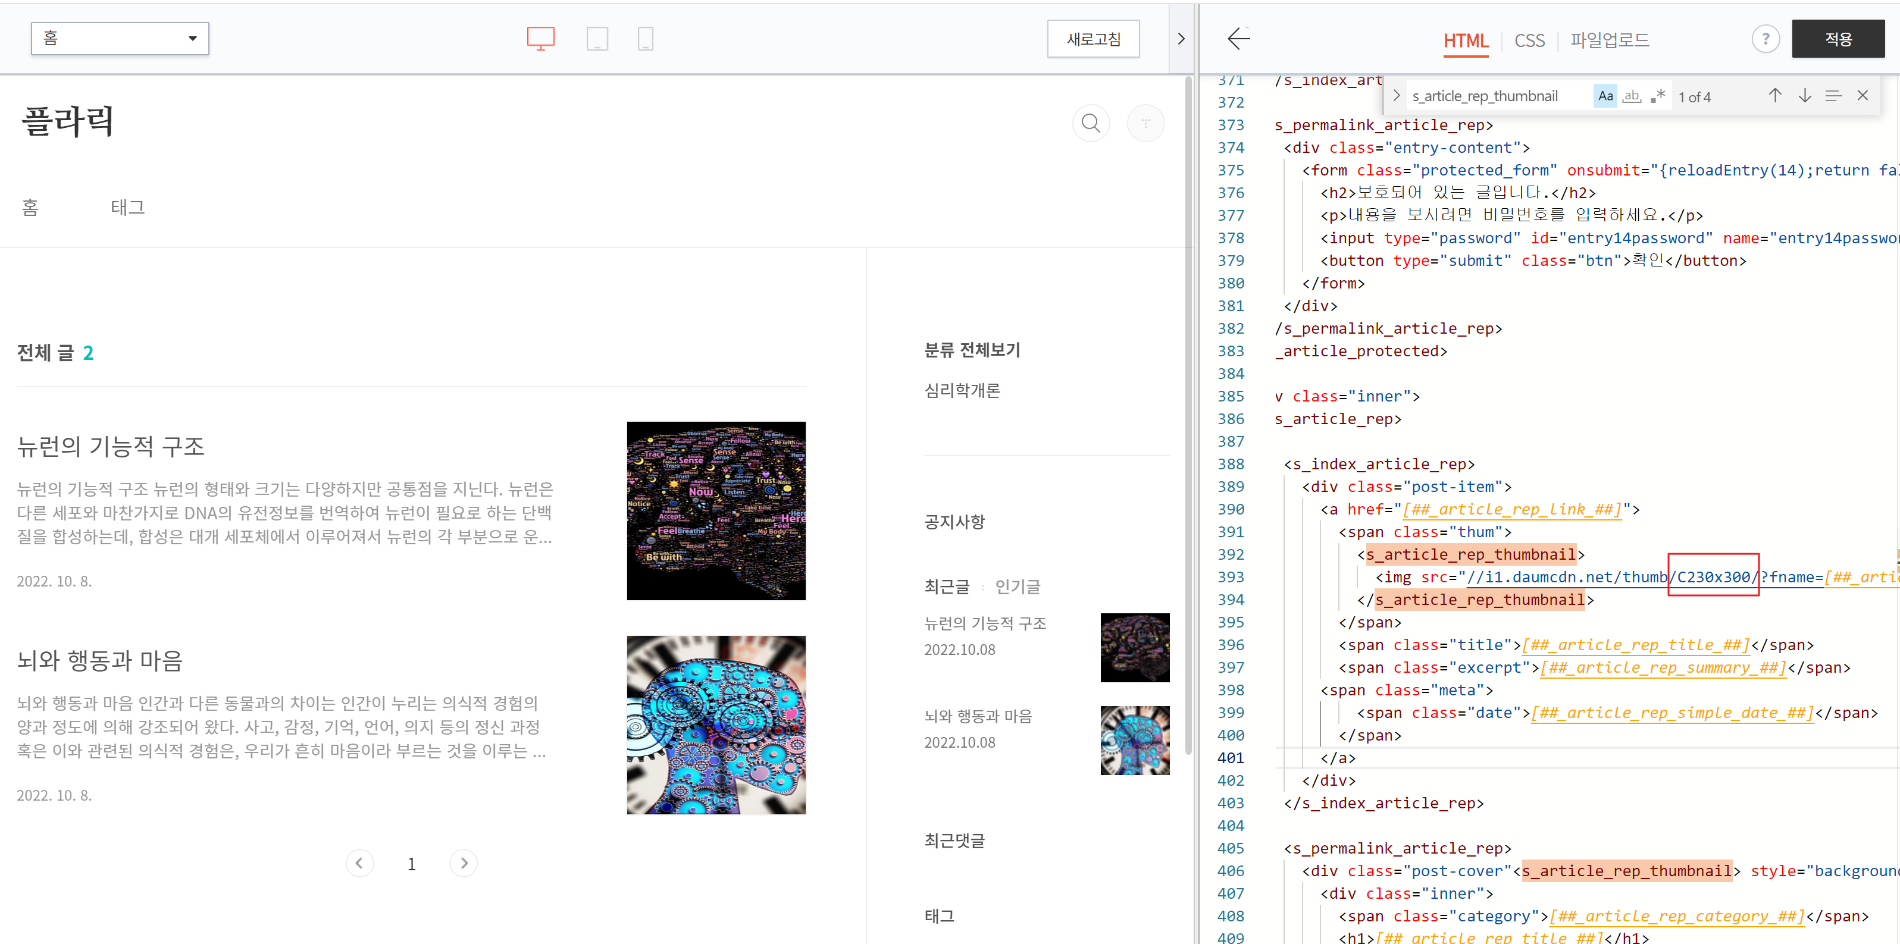
Task: Toggle regular expression search option
Action: [1658, 96]
